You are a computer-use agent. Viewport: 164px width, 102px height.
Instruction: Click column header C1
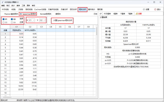[x=17, y=27]
